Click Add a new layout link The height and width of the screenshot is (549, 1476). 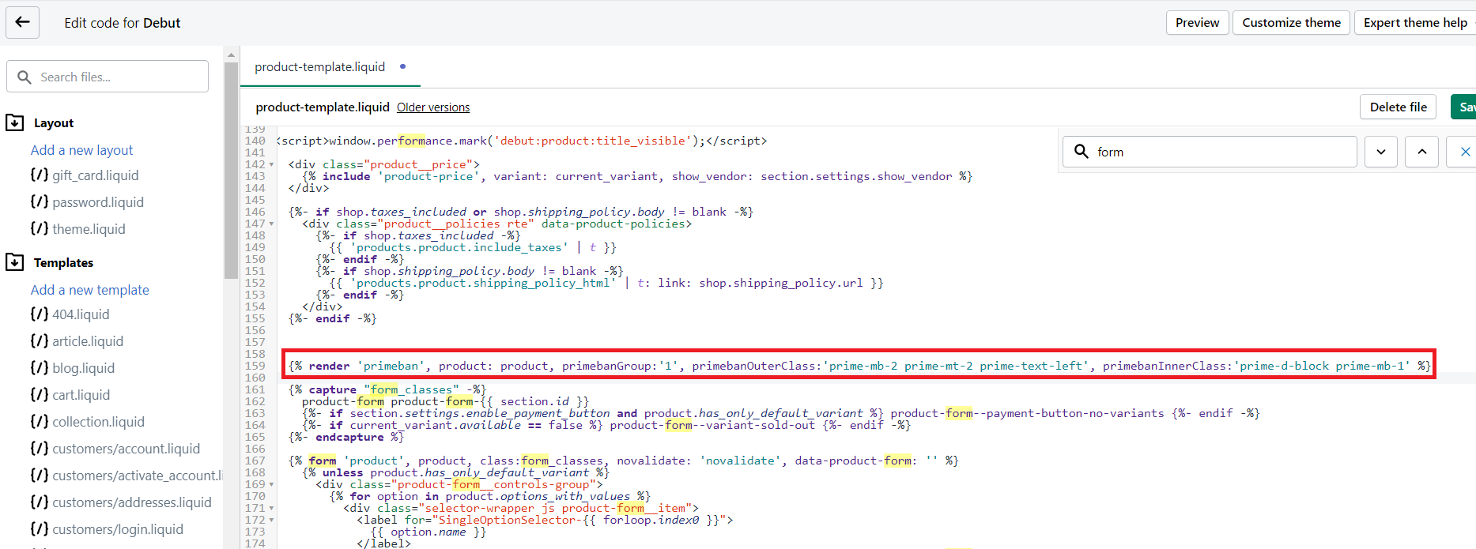81,150
